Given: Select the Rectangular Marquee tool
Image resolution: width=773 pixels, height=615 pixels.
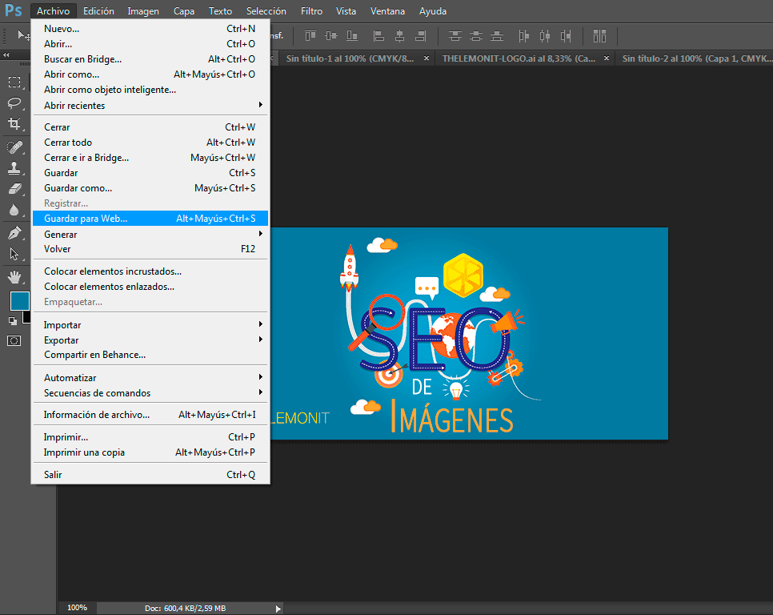Looking at the screenshot, I should coord(14,82).
